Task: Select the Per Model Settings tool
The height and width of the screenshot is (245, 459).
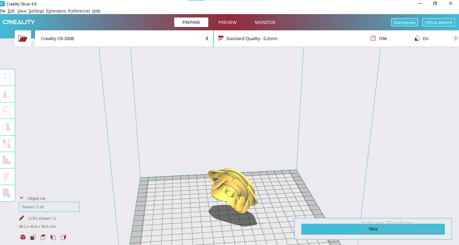Action: coord(7,144)
